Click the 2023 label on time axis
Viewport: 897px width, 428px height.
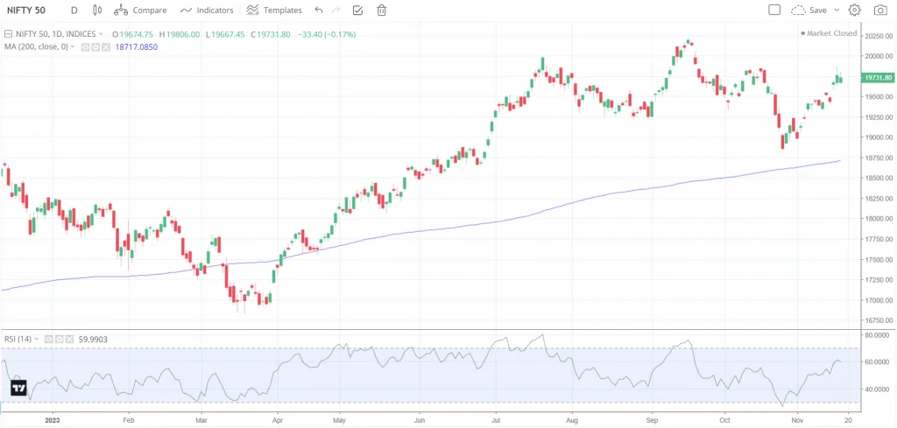[x=52, y=419]
